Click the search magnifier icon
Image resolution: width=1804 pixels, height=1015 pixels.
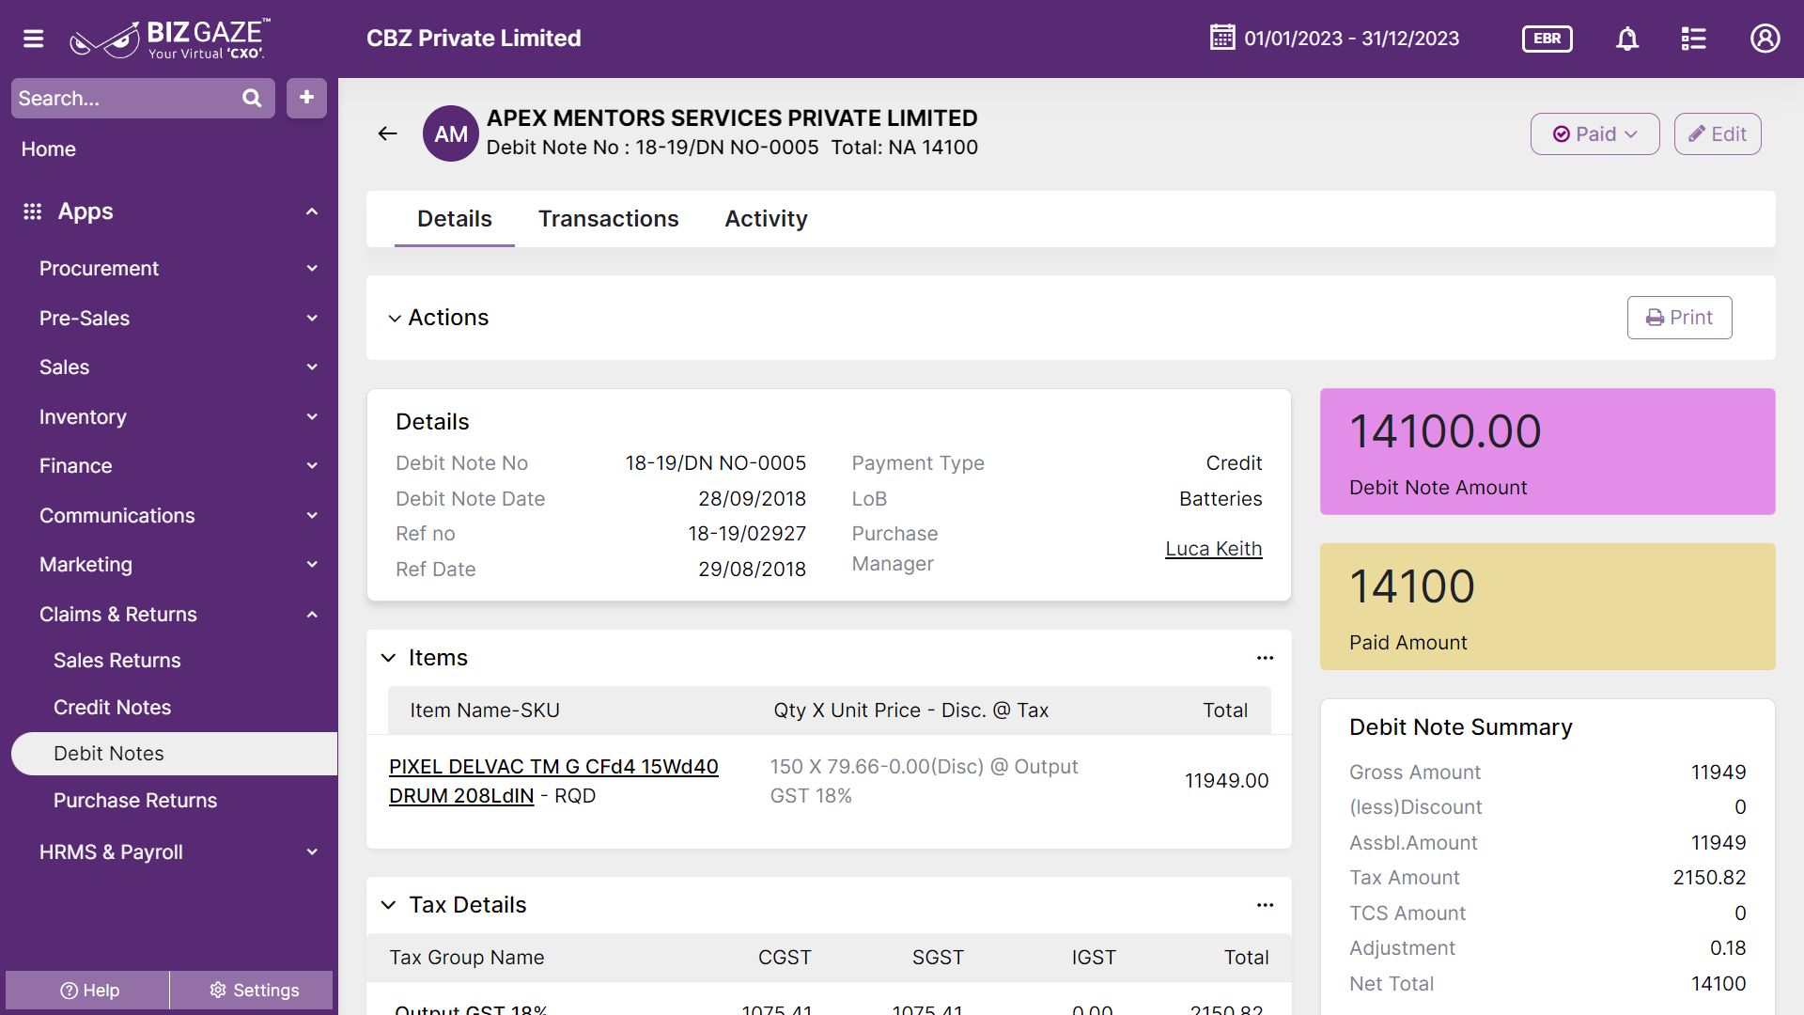point(251,98)
